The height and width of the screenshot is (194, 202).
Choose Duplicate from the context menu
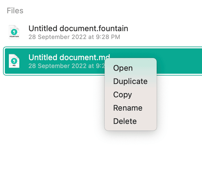[x=130, y=81]
